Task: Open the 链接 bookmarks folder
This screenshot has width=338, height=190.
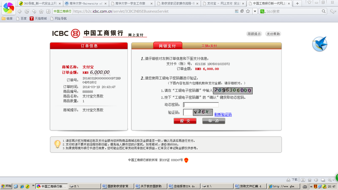Action: click(7, 19)
